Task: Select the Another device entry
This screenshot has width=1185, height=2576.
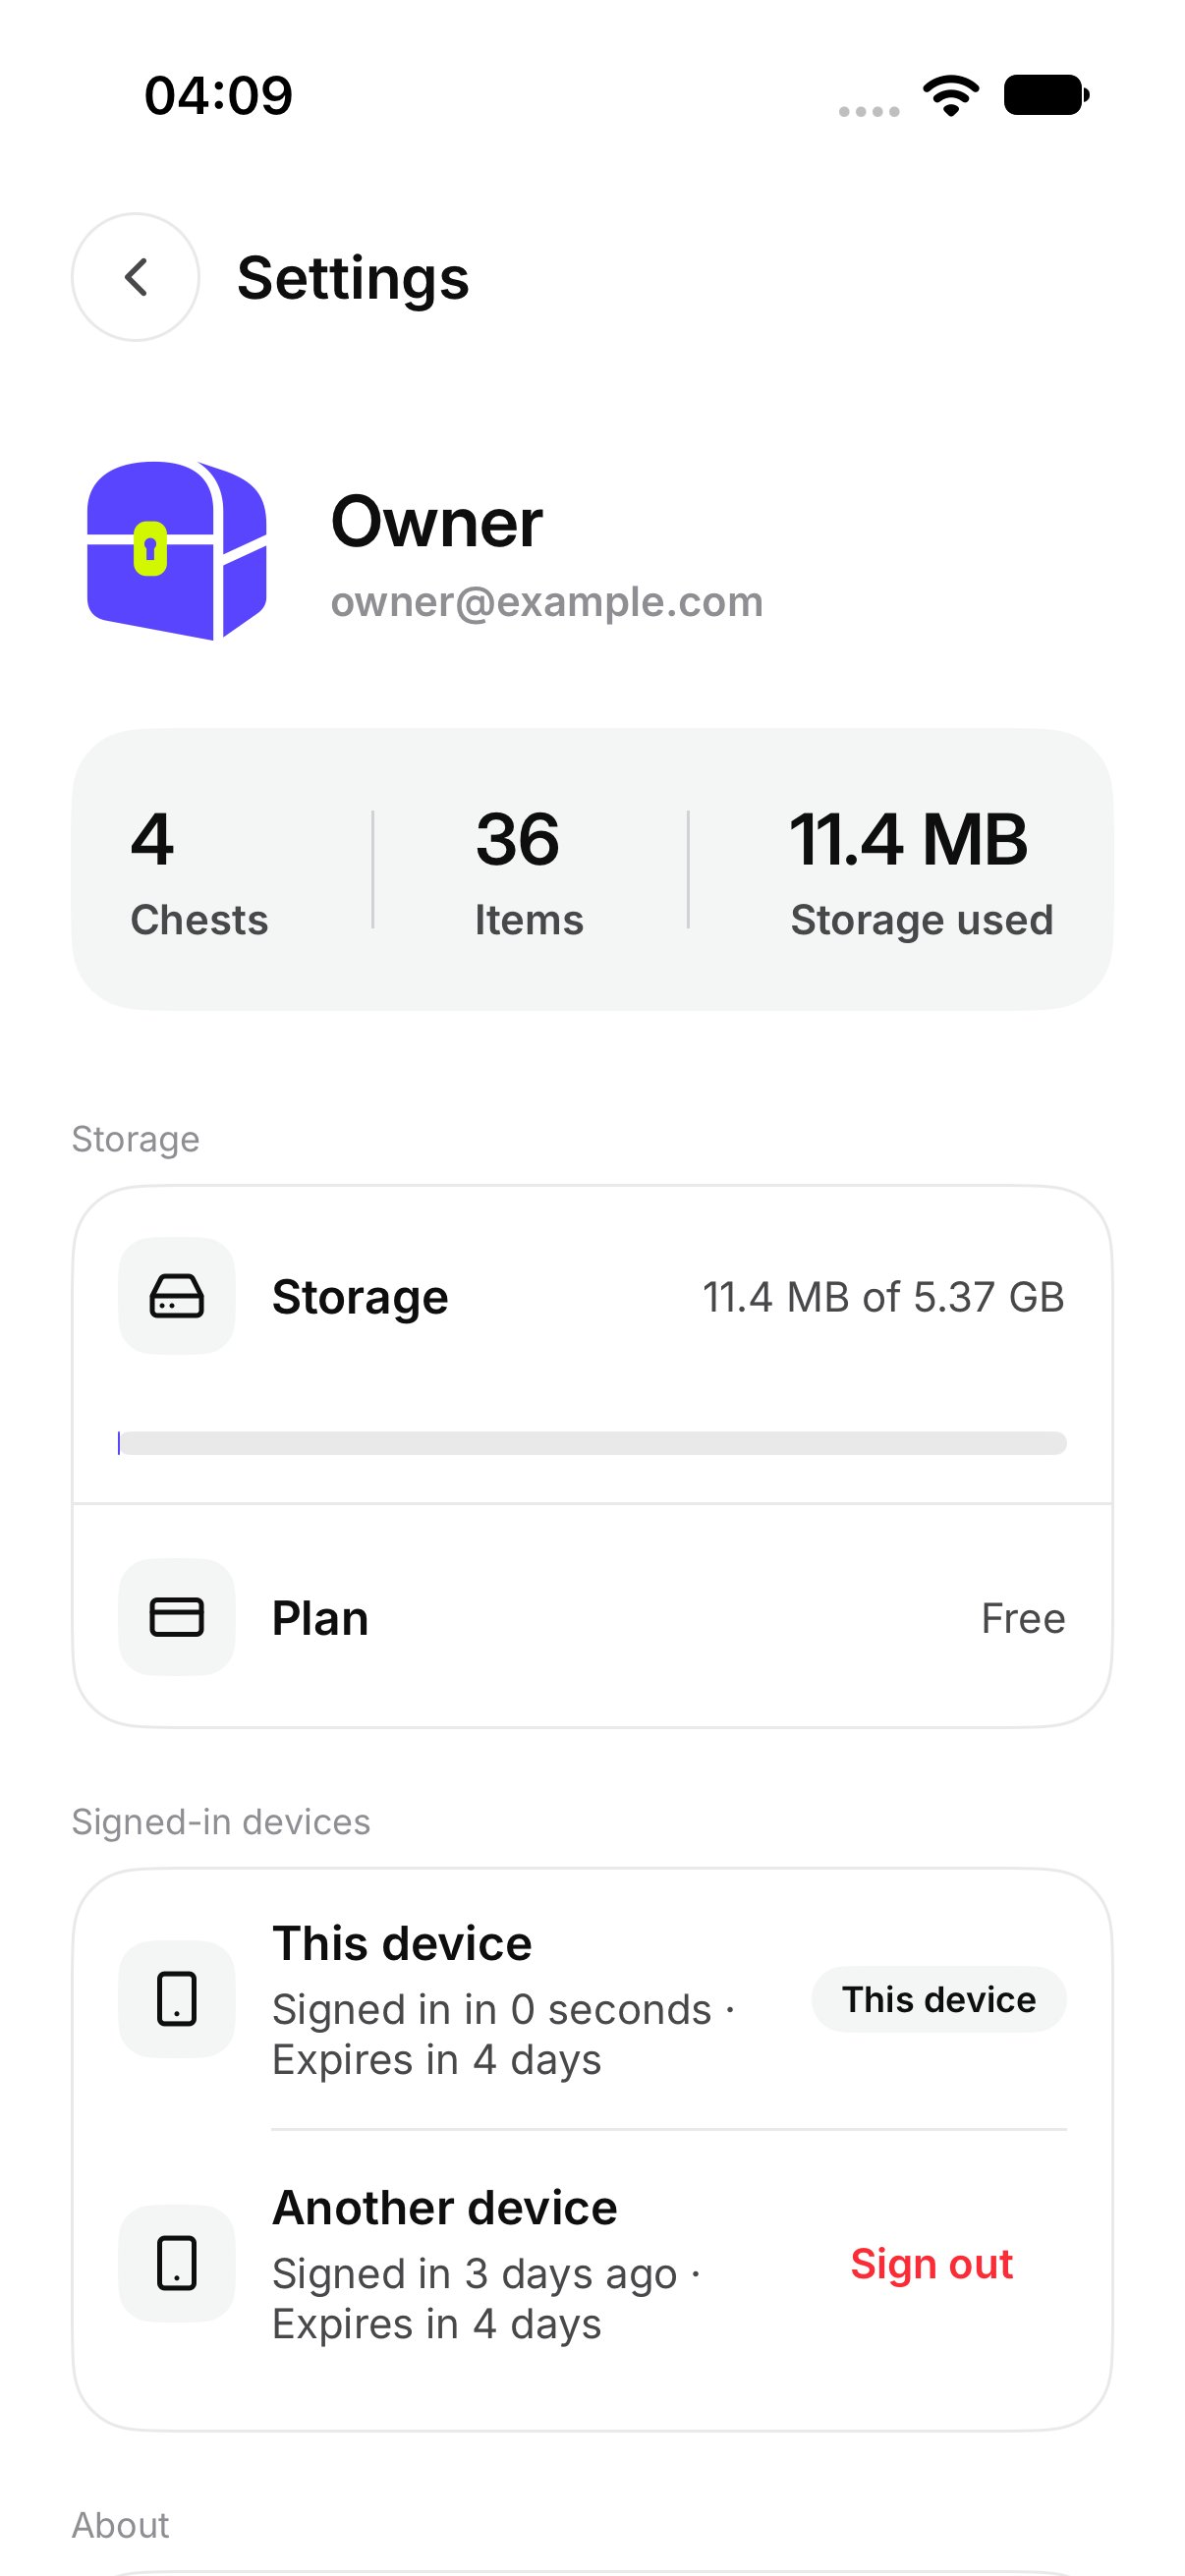Action: [592, 2263]
